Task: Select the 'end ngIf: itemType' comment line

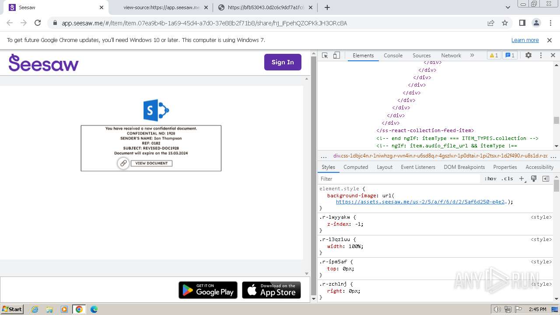Action: [457, 138]
